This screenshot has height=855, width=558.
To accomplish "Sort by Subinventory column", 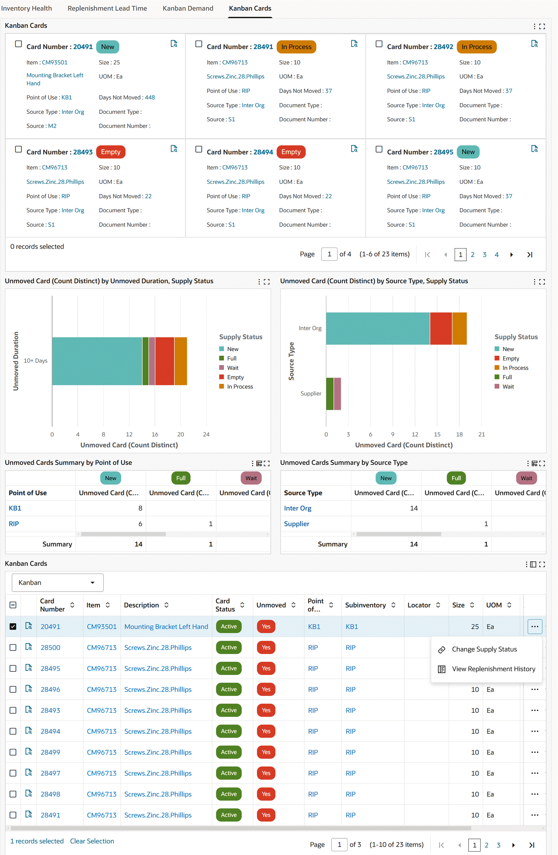I will click(393, 605).
